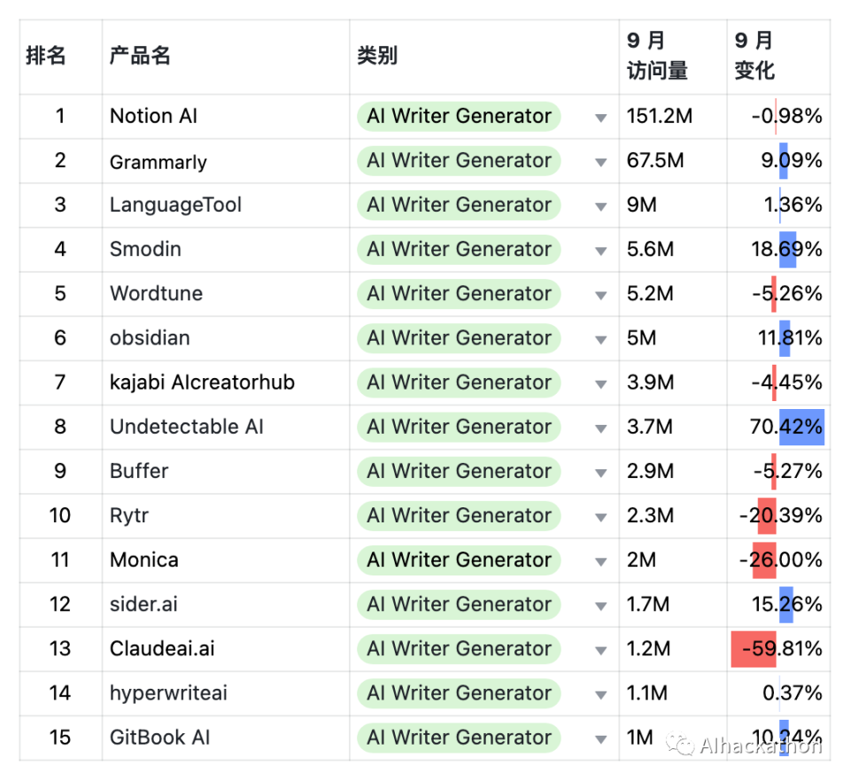Viewport: 850px width, 780px height.
Task: Open the Claudeai.ai row category dropdown arrow
Action: click(x=601, y=651)
